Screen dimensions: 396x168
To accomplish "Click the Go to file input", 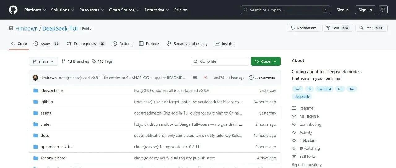I will tap(220, 61).
